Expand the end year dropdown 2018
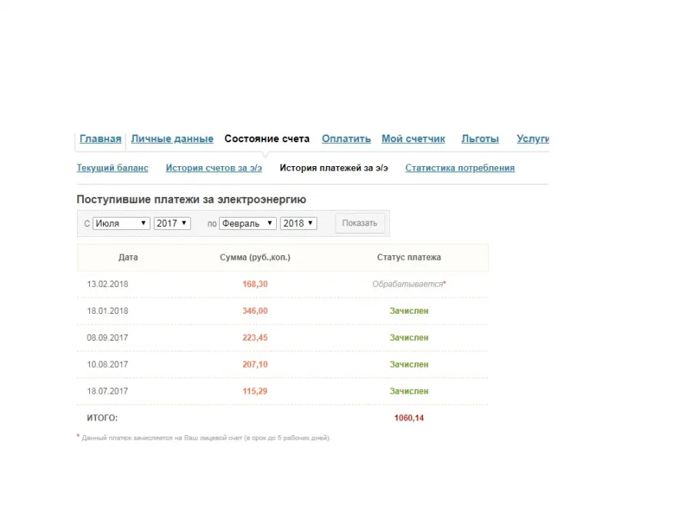Image resolution: width=692 pixels, height=519 pixels. 298,223
